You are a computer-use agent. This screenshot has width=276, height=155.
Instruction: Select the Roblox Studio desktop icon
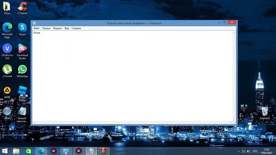22,94
